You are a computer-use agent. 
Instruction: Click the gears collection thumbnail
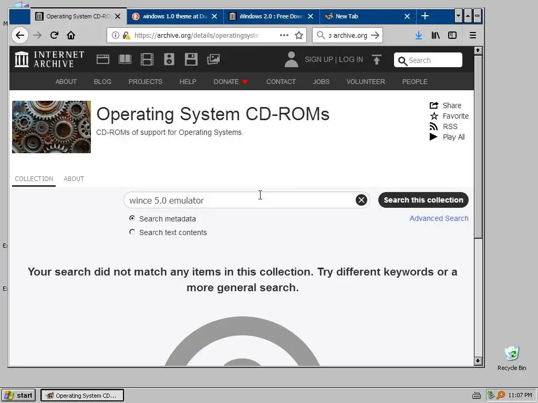[x=51, y=127]
